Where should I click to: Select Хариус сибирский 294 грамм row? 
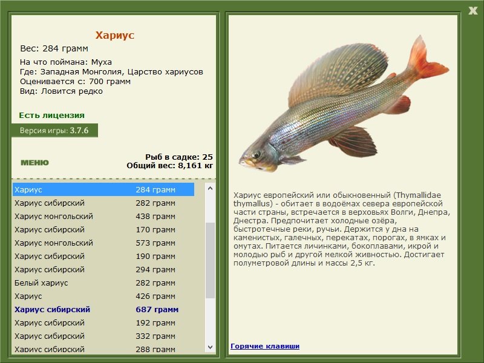click(x=103, y=269)
